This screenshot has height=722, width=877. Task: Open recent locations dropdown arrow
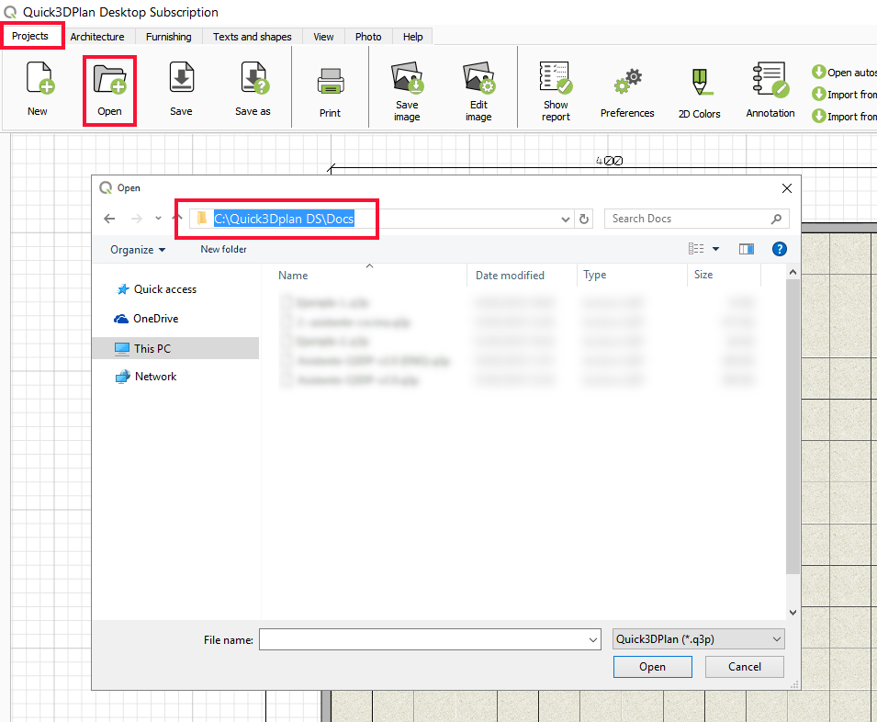tap(158, 218)
